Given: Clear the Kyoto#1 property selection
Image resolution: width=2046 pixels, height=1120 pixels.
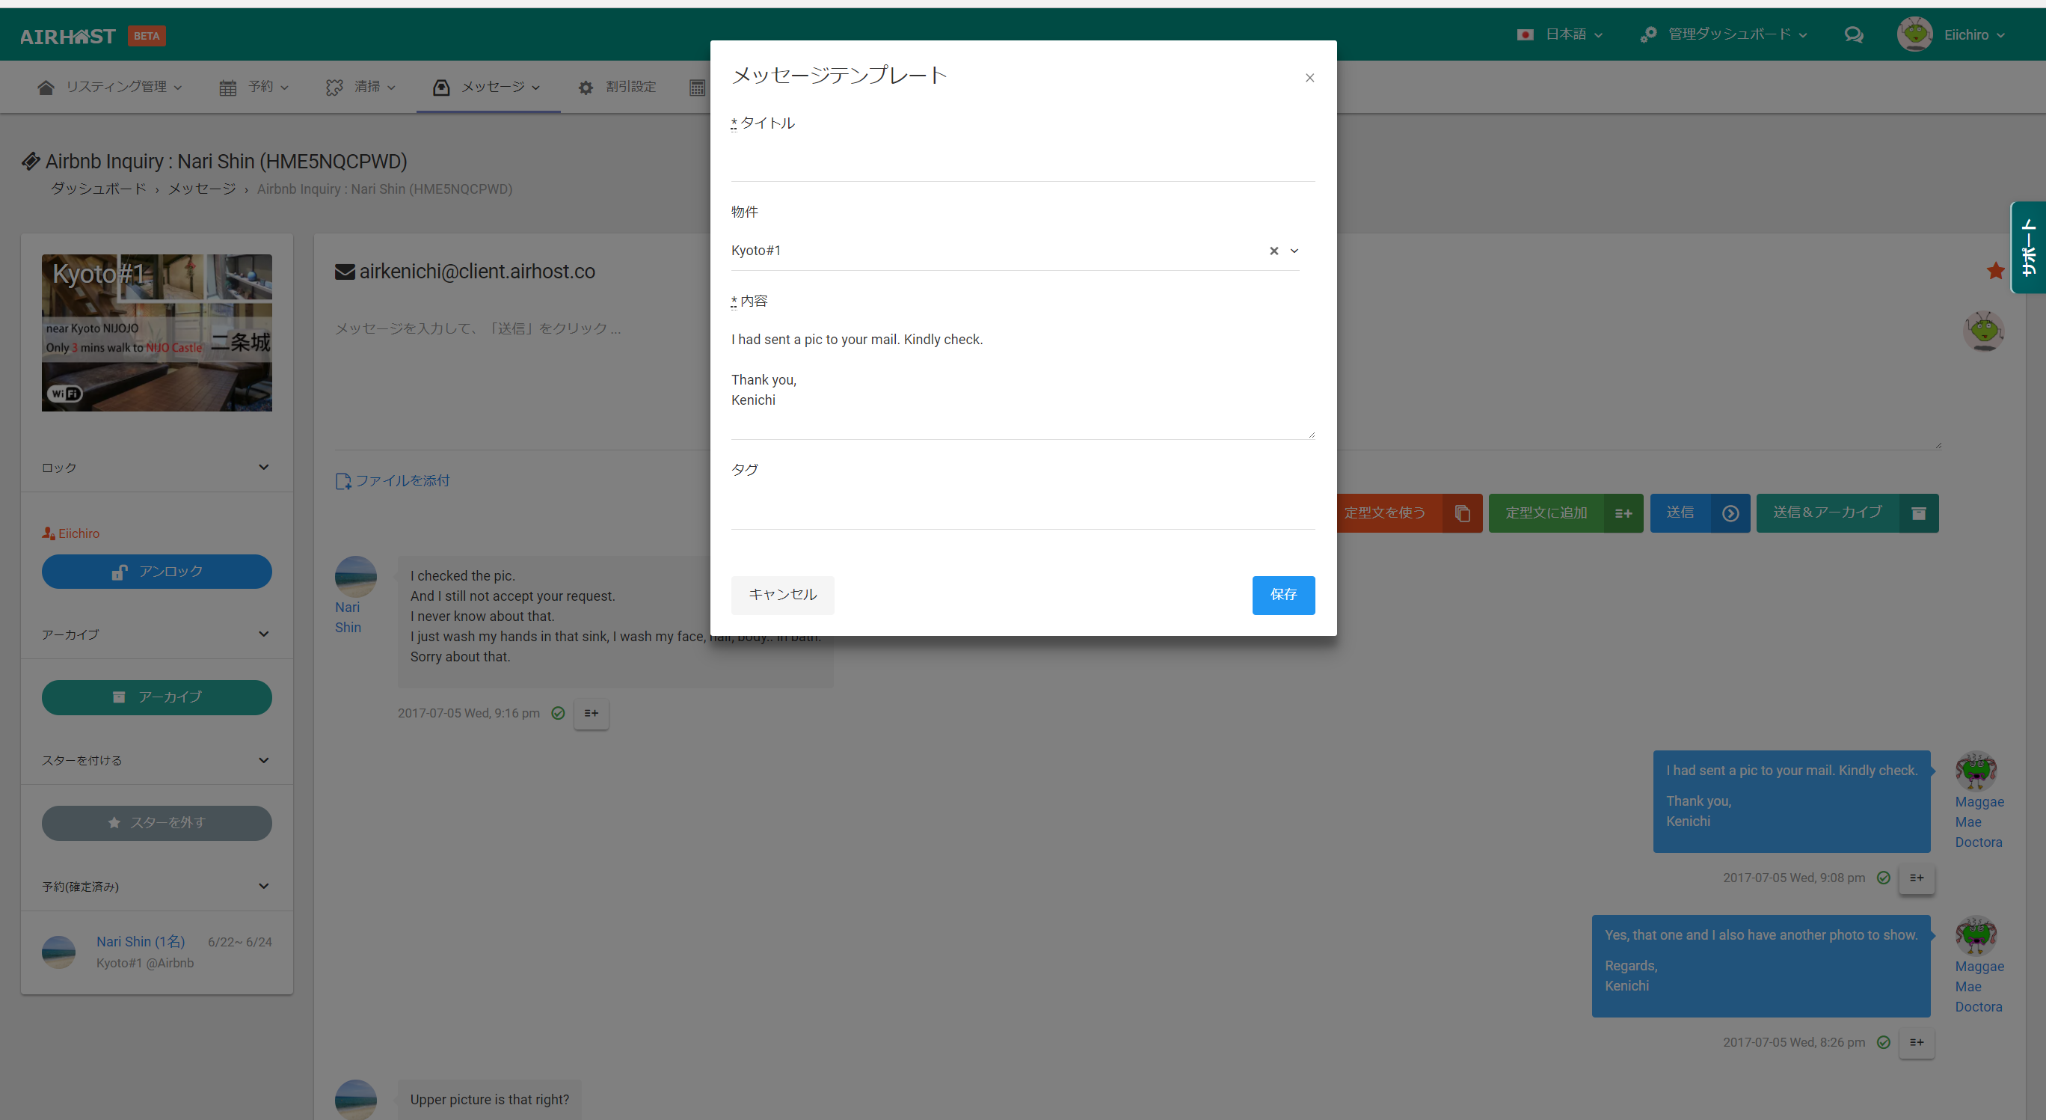Looking at the screenshot, I should 1274,251.
